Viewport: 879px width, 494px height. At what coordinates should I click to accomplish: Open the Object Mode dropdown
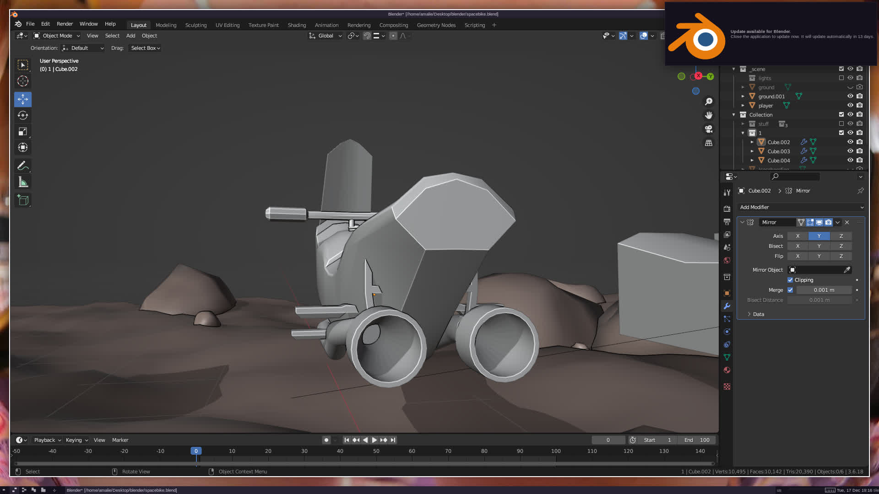coord(57,36)
